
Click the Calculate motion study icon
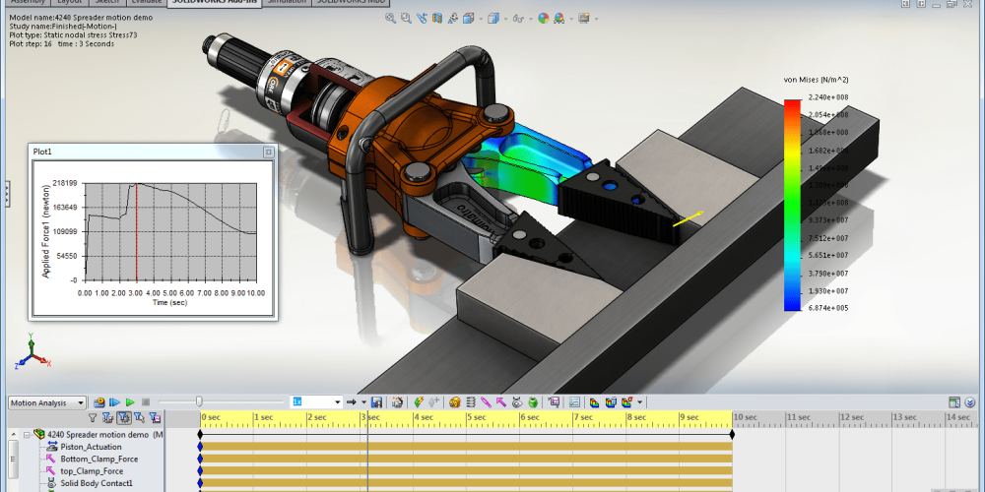tap(99, 402)
